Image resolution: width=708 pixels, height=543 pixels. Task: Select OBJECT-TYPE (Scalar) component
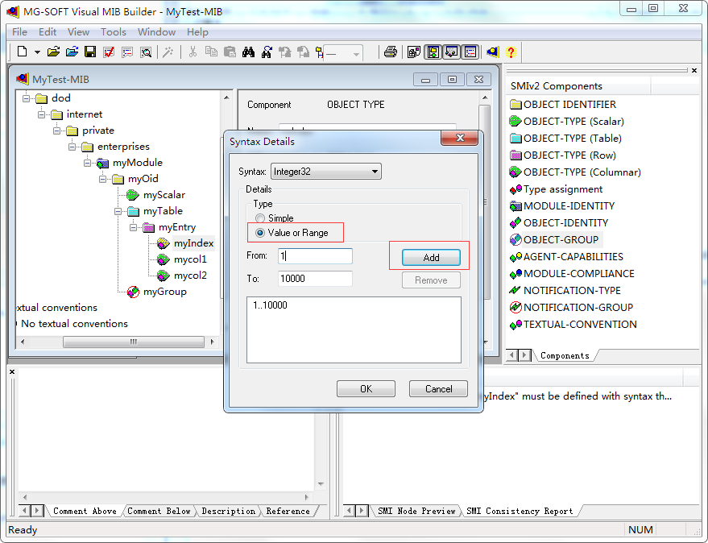point(573,122)
